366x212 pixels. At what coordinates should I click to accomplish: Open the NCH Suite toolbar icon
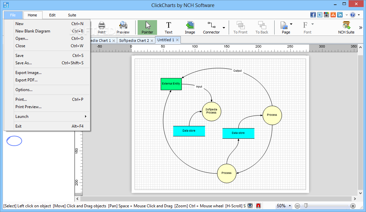[346, 27]
